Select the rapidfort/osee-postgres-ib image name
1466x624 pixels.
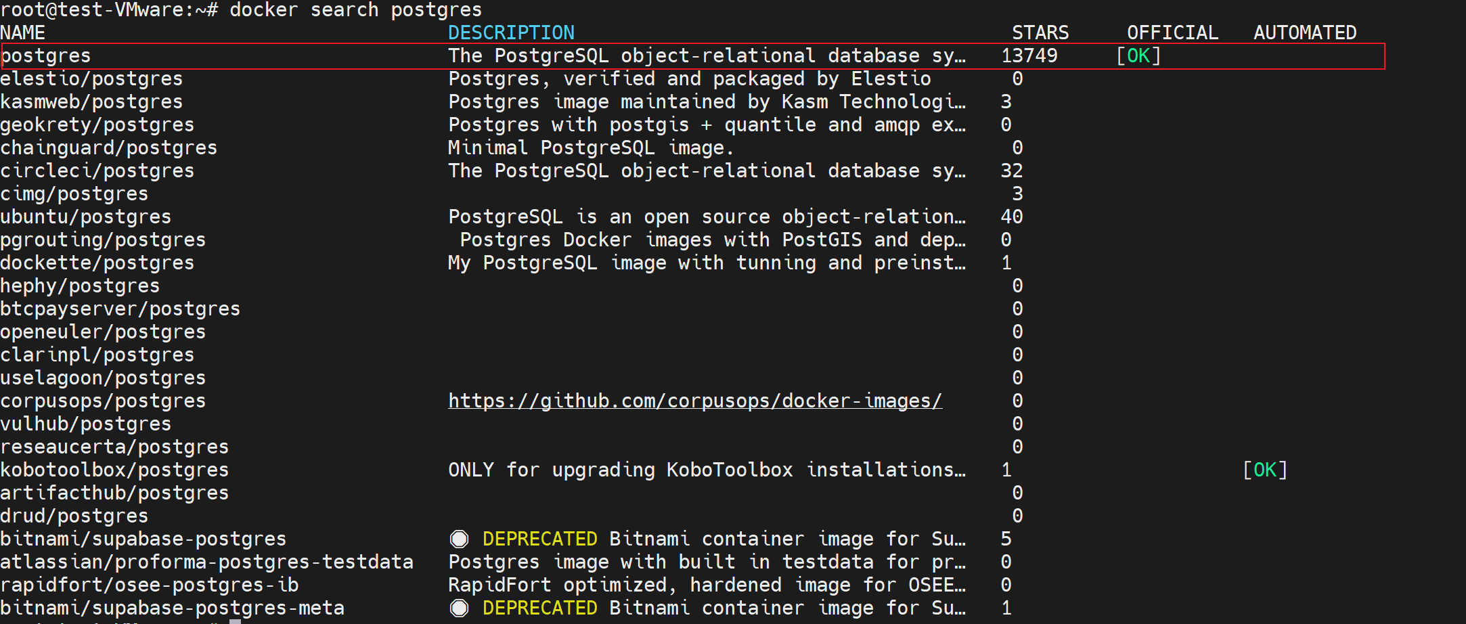pyautogui.click(x=149, y=585)
